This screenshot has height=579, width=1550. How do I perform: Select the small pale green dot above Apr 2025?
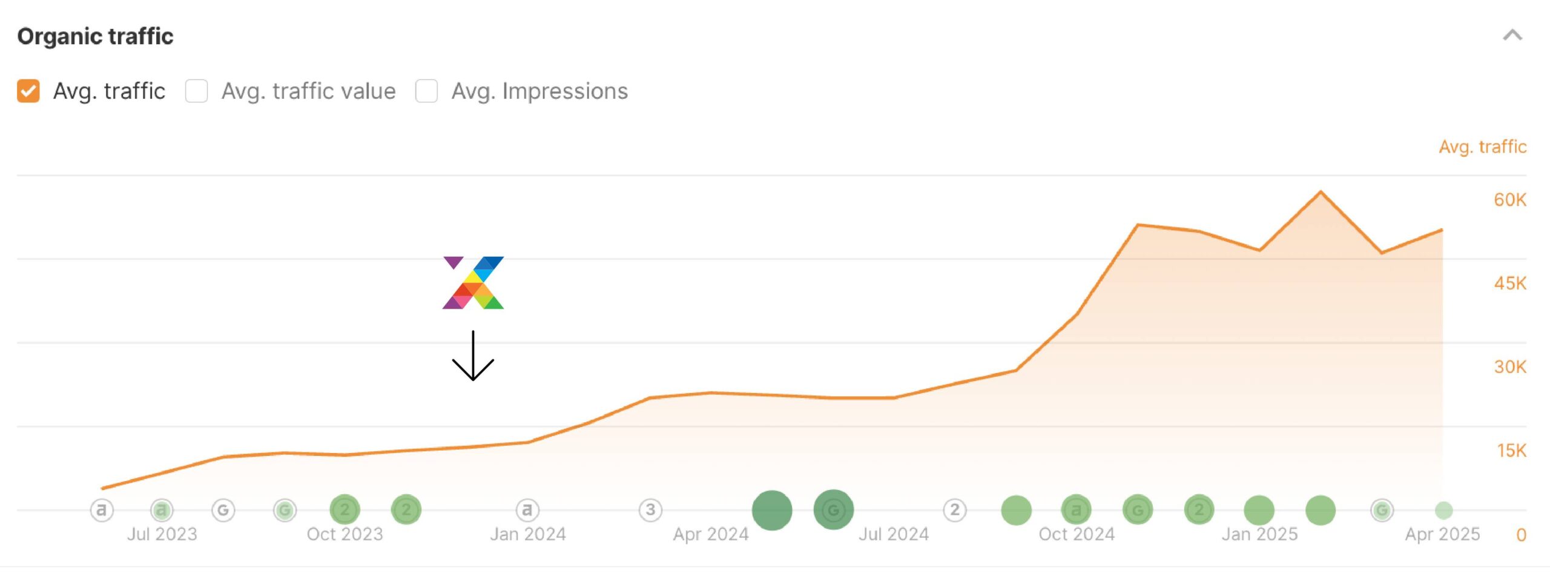point(1443,511)
